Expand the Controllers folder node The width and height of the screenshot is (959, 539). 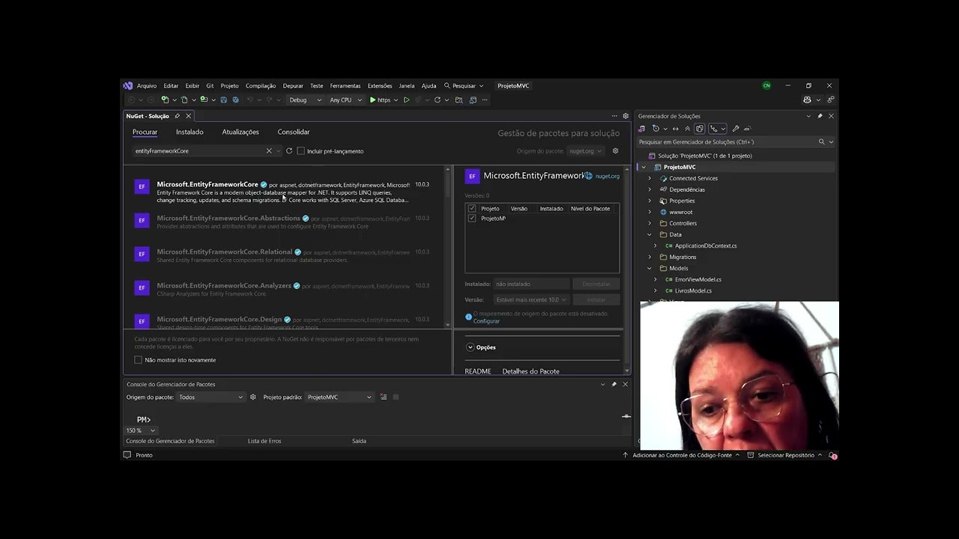[650, 223]
